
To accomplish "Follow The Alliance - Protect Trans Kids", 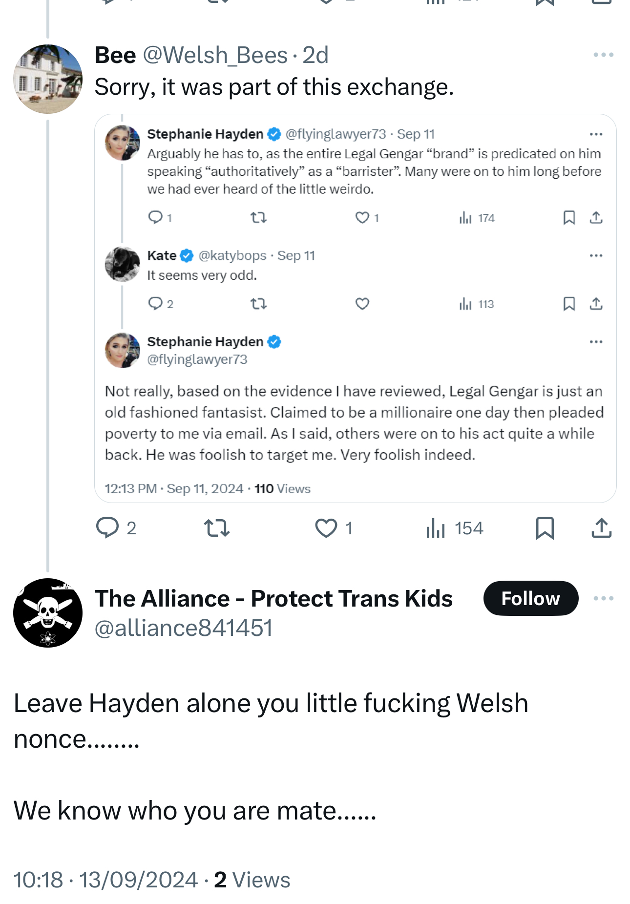I will coord(530,598).
